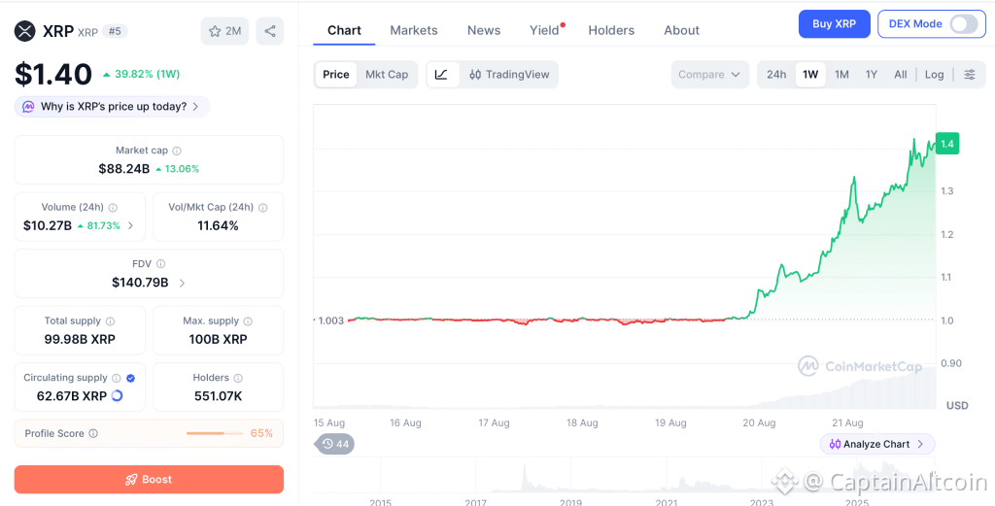Viewport: 995px width, 506px height.
Task: Click the $140.79B FDV value
Action: tap(140, 283)
